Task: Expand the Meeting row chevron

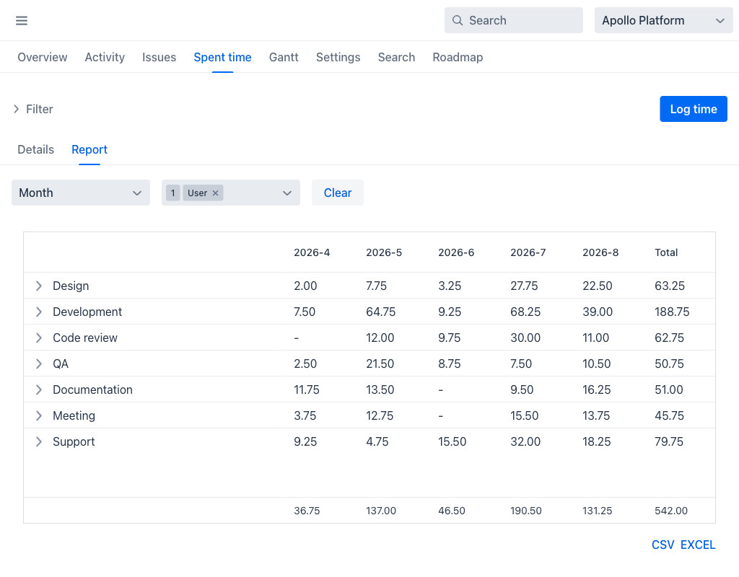Action: point(39,415)
